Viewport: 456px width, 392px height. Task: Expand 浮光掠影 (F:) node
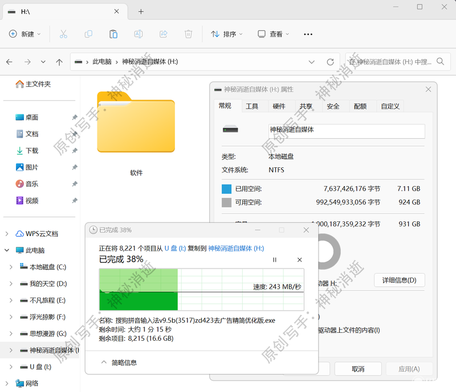11,317
